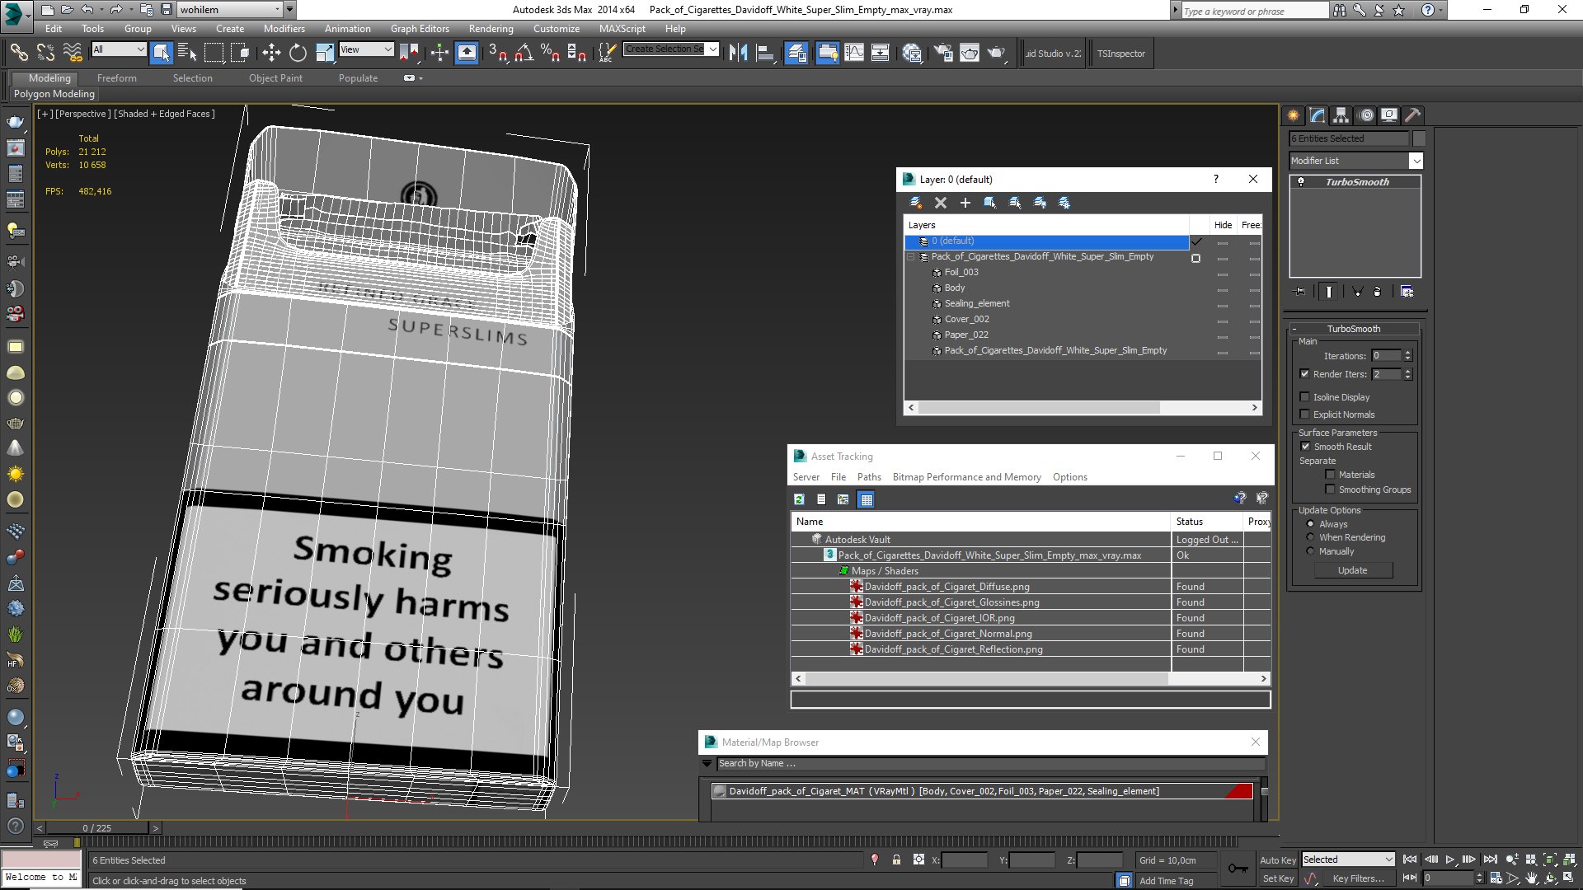The width and height of the screenshot is (1583, 890).
Task: Remove modifier from the stack
Action: [x=1377, y=292]
